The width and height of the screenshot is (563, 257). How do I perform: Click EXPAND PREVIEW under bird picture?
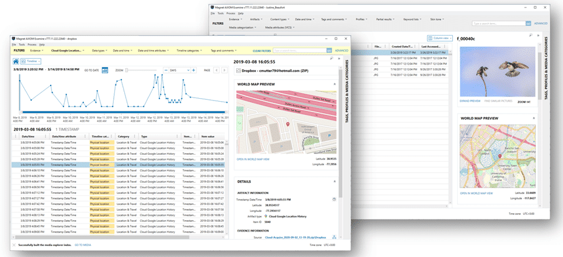469,101
